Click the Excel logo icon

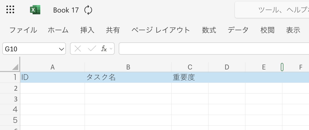(35, 10)
